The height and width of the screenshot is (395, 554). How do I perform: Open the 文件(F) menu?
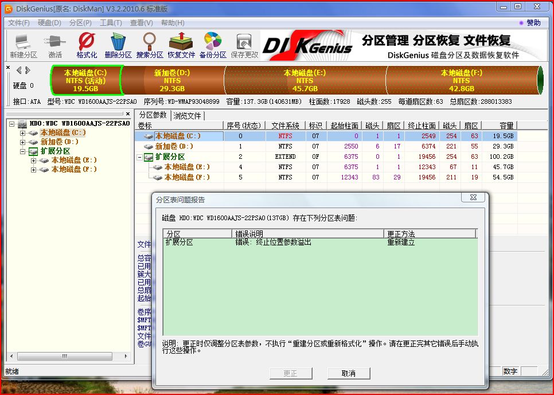[19, 23]
